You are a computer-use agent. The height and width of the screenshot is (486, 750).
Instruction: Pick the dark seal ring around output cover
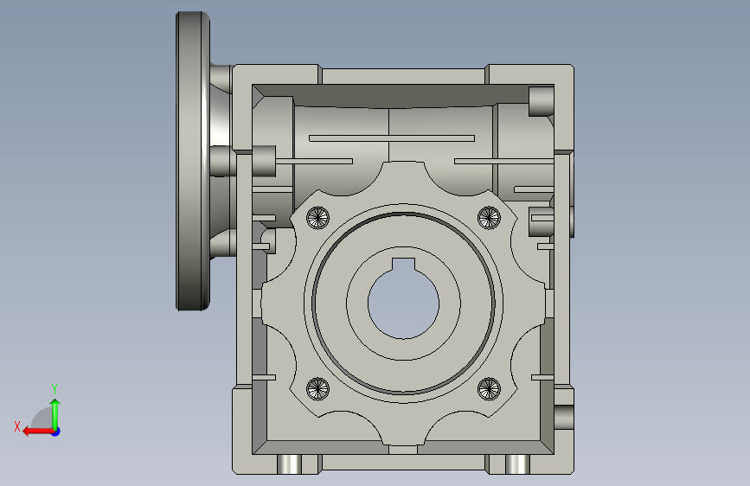pyautogui.click(x=403, y=304)
